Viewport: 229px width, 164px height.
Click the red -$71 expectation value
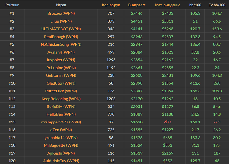pos(167,122)
